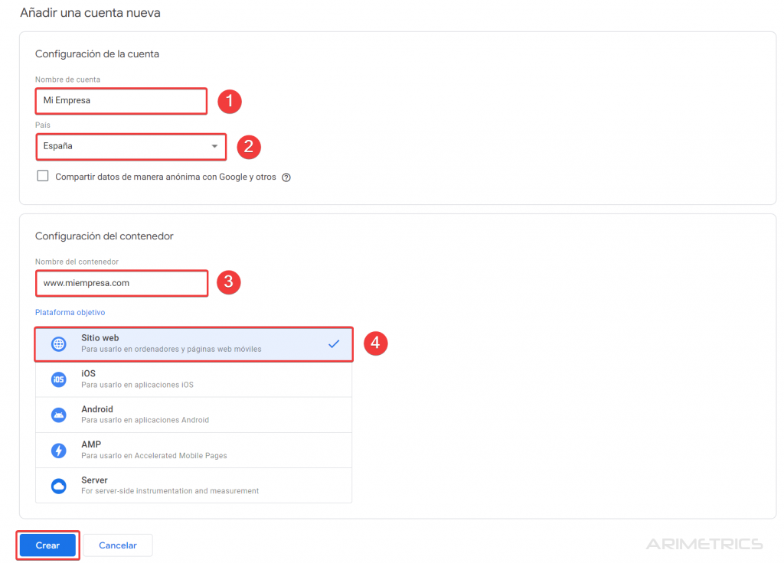
Task: Click the globe icon for Sitio web
Action: [58, 344]
